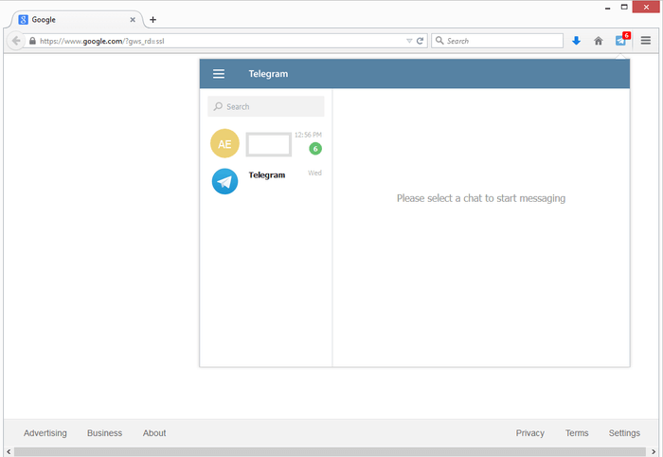Click the scrollbar left arrow
This screenshot has height=457, width=663.
(9, 452)
